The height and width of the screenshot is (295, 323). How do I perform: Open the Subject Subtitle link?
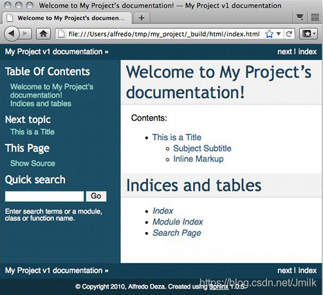pos(202,148)
